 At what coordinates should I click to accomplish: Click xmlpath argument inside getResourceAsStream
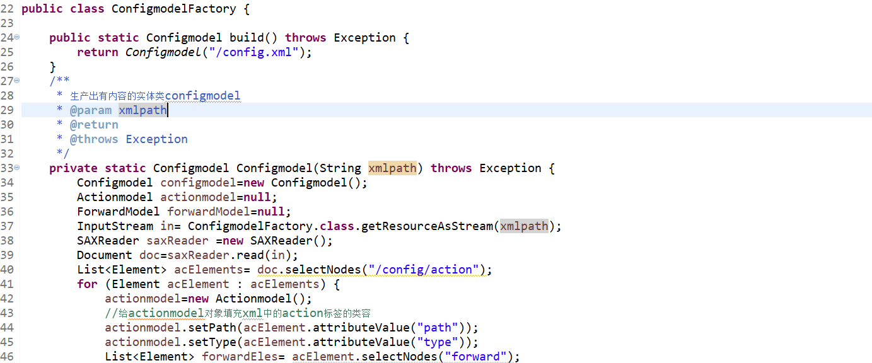tap(524, 226)
